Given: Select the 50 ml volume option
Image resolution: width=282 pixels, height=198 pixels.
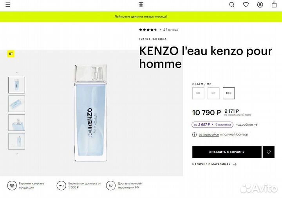Looking at the screenshot, I should [x=213, y=93].
